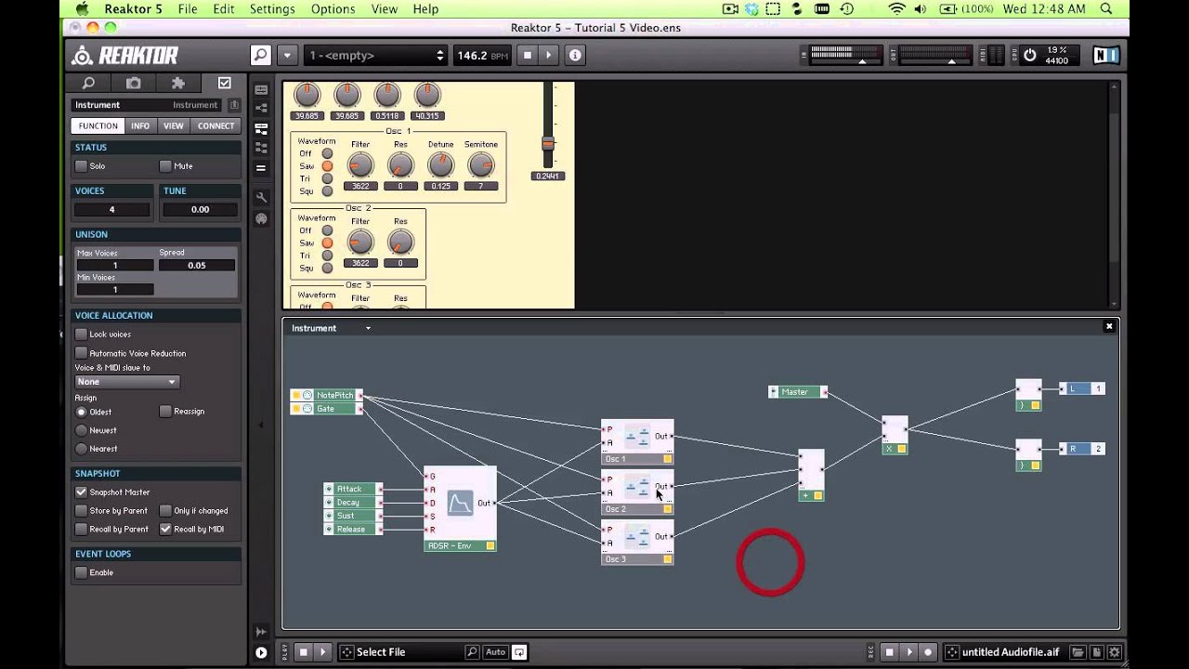Click the NotePitch module

327,395
